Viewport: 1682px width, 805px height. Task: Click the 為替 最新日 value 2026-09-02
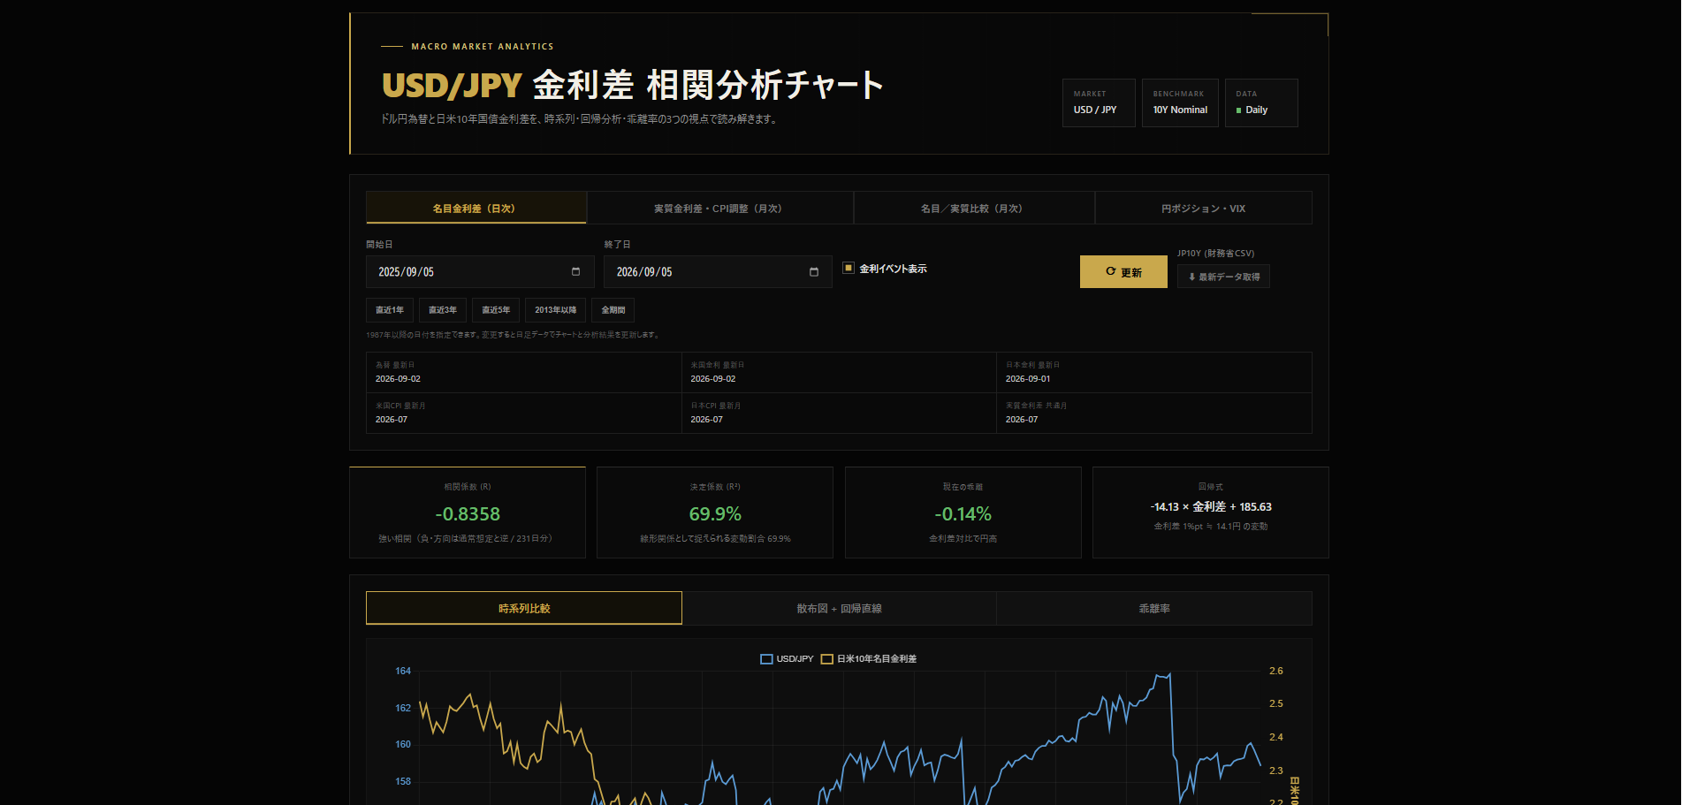point(398,378)
